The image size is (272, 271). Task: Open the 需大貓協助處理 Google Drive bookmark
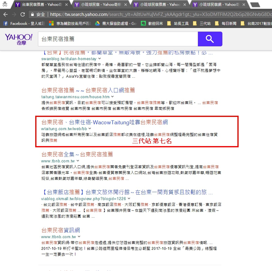116,23
